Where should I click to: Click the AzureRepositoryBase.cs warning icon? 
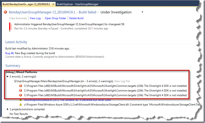(x=20, y=100)
